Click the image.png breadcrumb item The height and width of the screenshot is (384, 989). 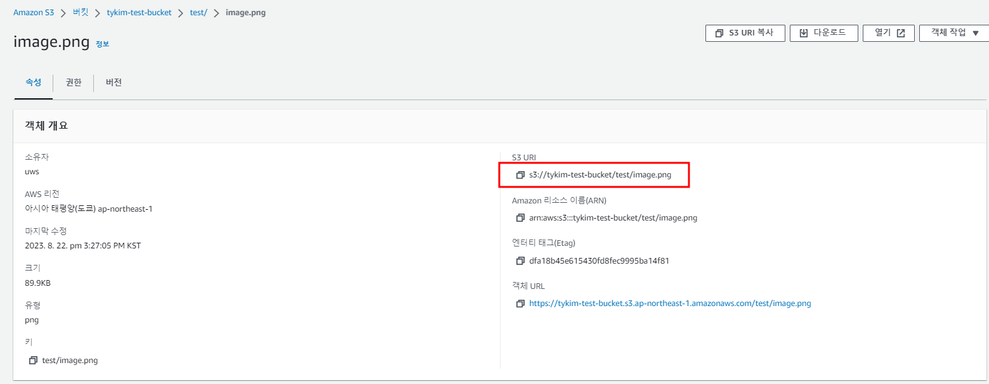246,13
